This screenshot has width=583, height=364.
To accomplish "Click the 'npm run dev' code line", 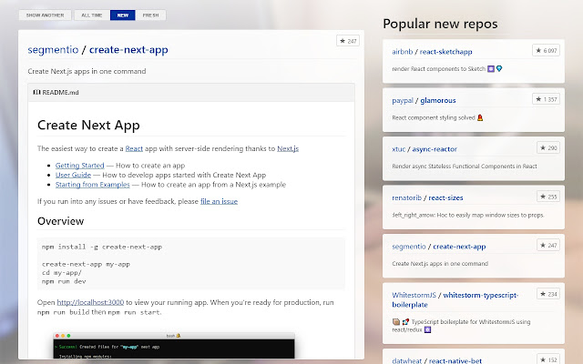I will coord(64,281).
